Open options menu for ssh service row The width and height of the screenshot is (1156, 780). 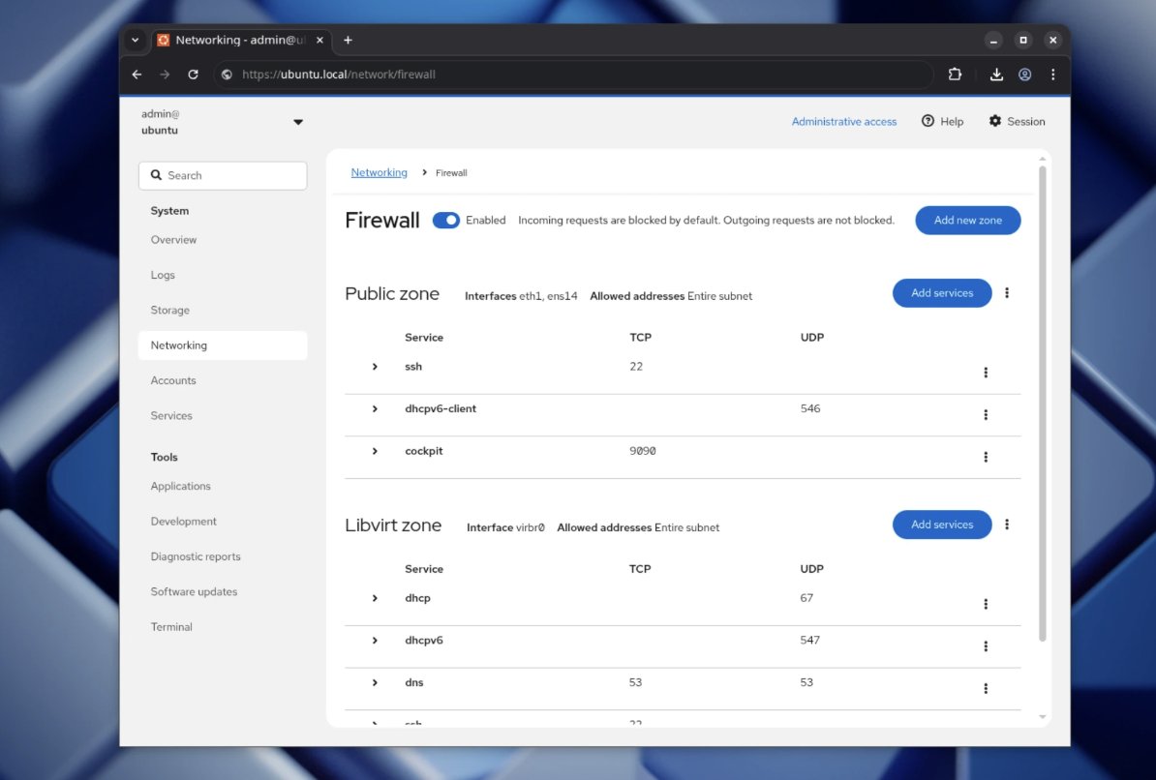(986, 372)
